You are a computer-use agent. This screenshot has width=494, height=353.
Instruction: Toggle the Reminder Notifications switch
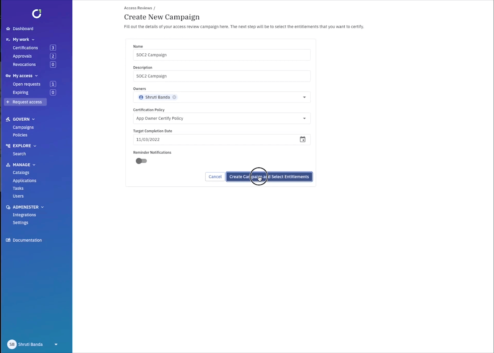(x=141, y=161)
